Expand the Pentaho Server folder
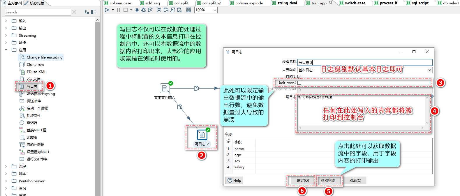460x196 pixels. point(6,181)
